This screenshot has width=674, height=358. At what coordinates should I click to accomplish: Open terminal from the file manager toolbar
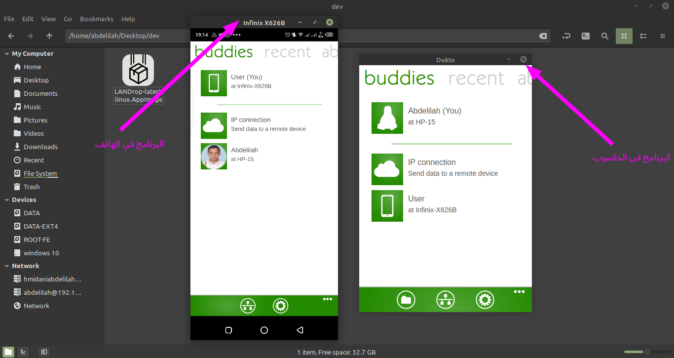coord(585,36)
